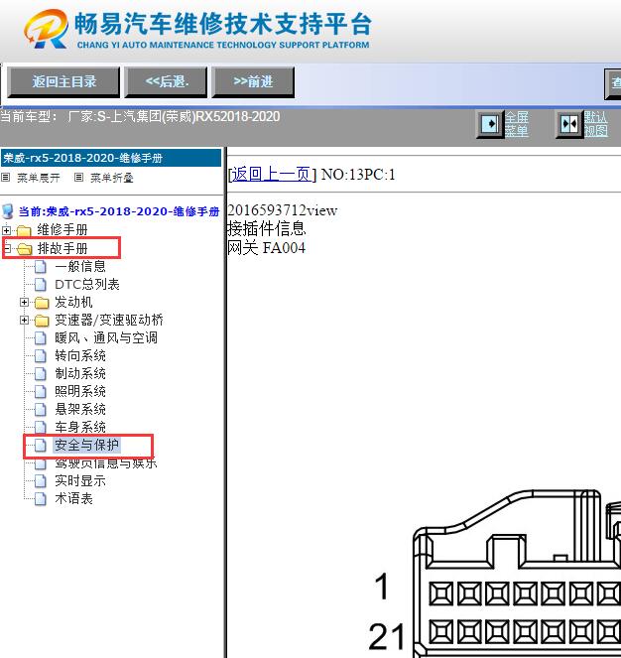621x658 pixels.
Task: Click the 当前:荣威-rx5-2018-2020-维修手册 root node
Action: (x=119, y=211)
